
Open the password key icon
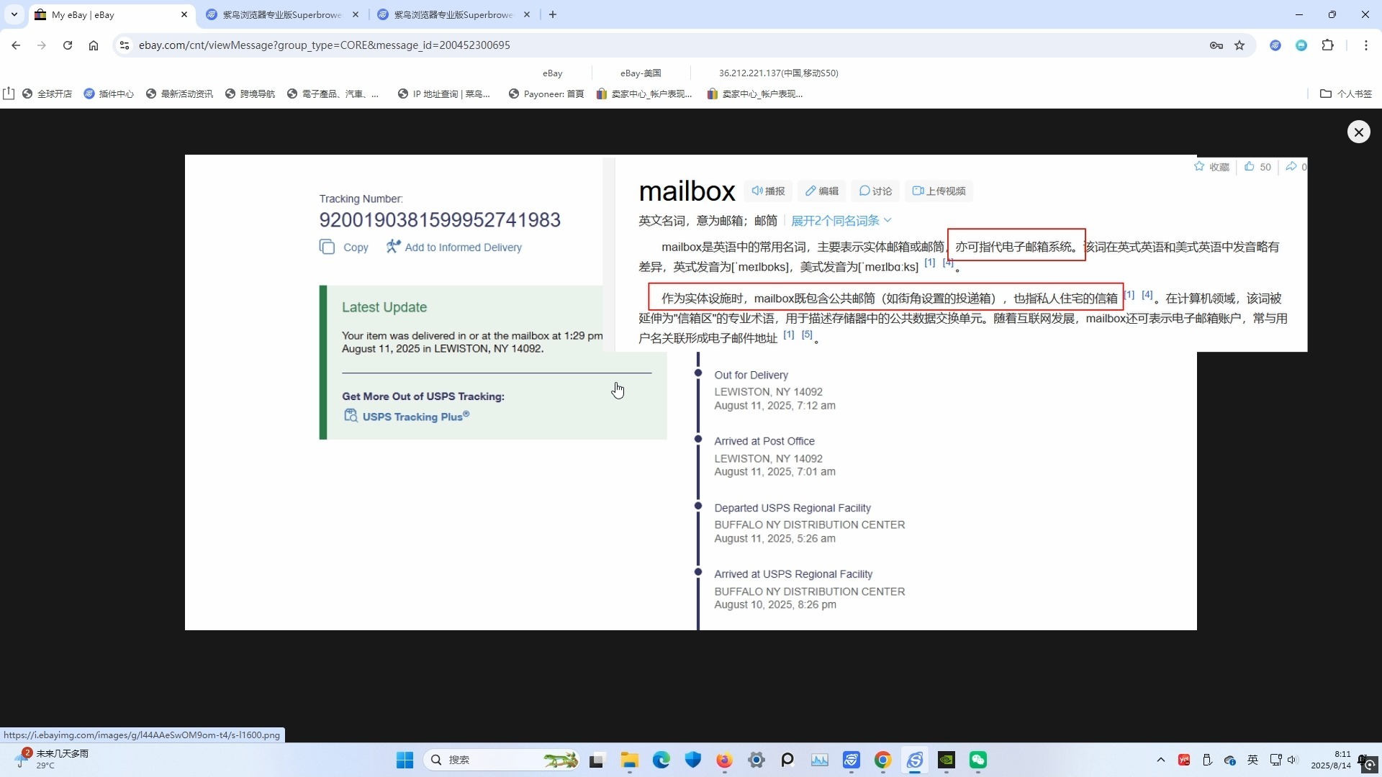[x=1216, y=45]
